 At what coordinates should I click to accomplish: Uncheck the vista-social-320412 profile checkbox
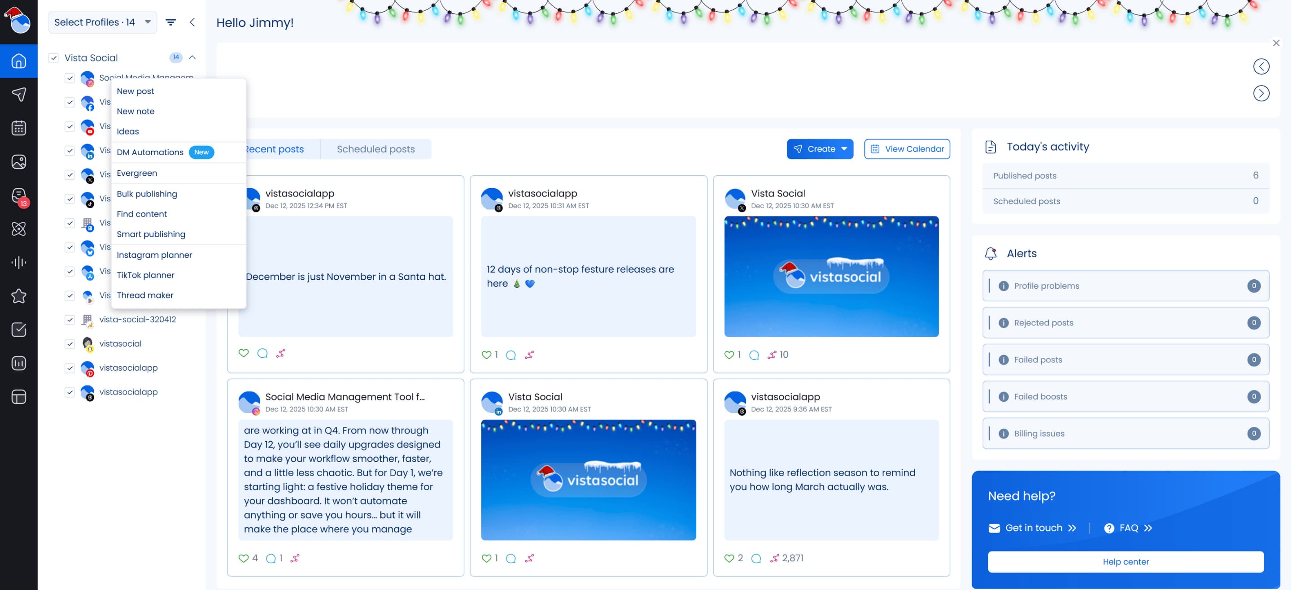tap(70, 320)
